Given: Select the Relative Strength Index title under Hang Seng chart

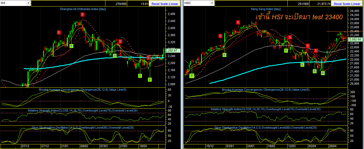Looking at the screenshot, I should 266,109.
